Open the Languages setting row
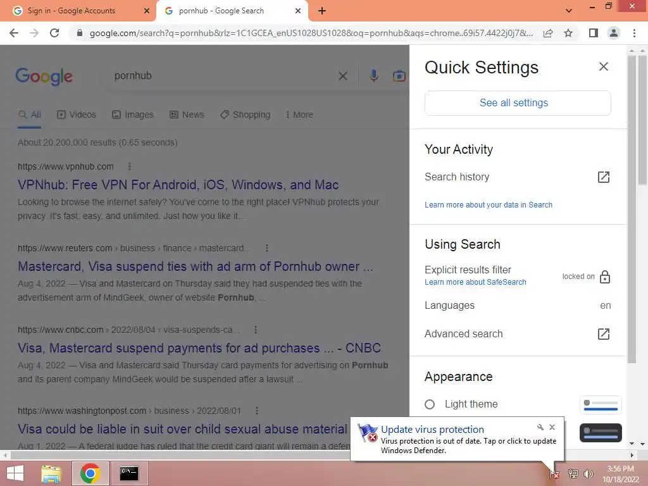The height and width of the screenshot is (486, 648). [x=518, y=306]
